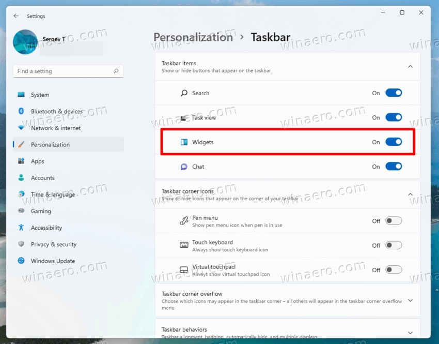Click the Pen menu row icon
Screen dimensions: 439x344
click(184, 221)
